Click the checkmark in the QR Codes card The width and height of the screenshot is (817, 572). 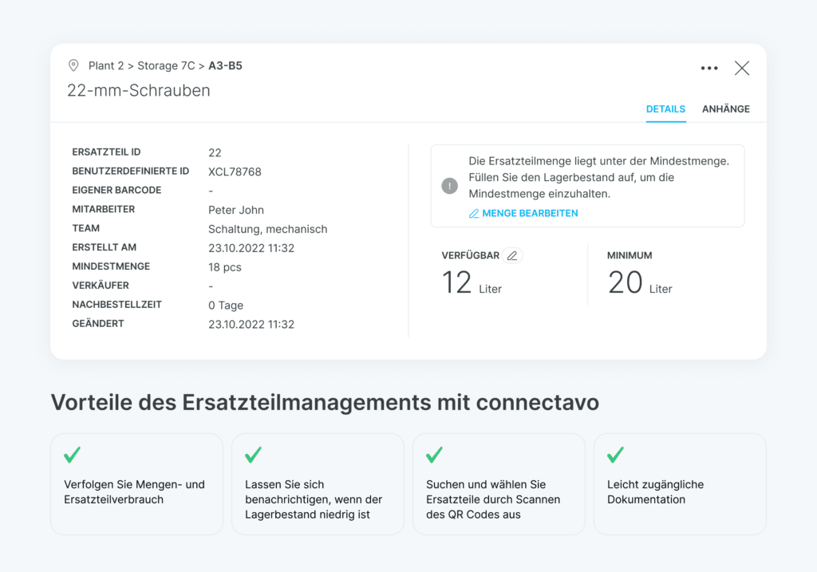pos(435,456)
